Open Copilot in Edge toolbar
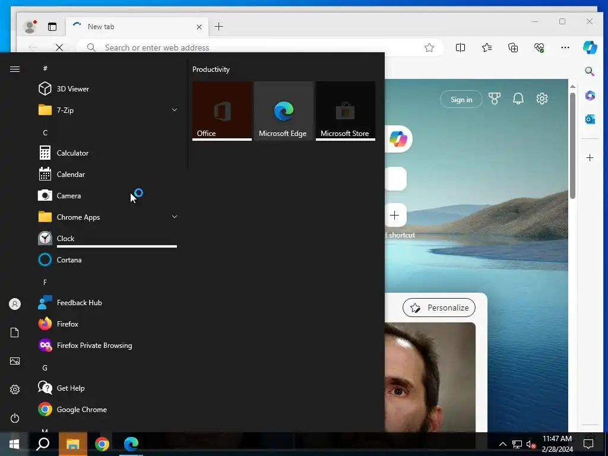 [x=590, y=47]
